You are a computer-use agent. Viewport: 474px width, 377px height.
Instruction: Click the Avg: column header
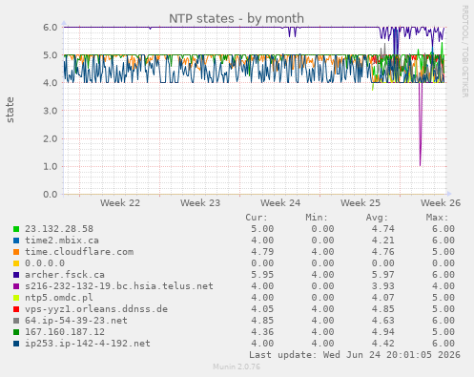[x=377, y=218]
